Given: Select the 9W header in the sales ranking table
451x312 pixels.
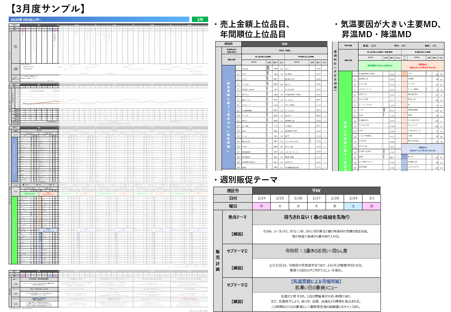Looking at the screenshot, I should coord(284,44).
